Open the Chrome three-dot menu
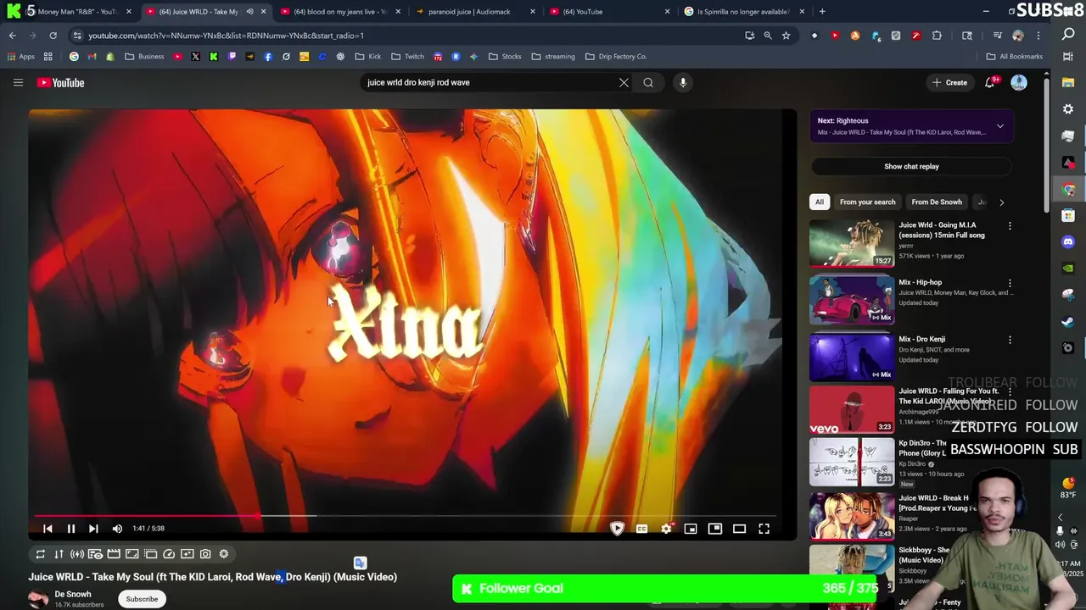1086x610 pixels. point(1038,36)
